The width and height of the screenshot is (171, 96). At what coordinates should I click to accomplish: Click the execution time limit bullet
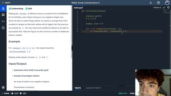pos(31,70)
